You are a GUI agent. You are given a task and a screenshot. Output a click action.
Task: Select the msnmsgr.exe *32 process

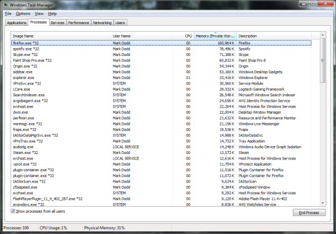pos(161,124)
